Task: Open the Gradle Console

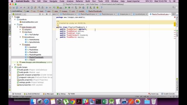Action: (x=168, y=94)
